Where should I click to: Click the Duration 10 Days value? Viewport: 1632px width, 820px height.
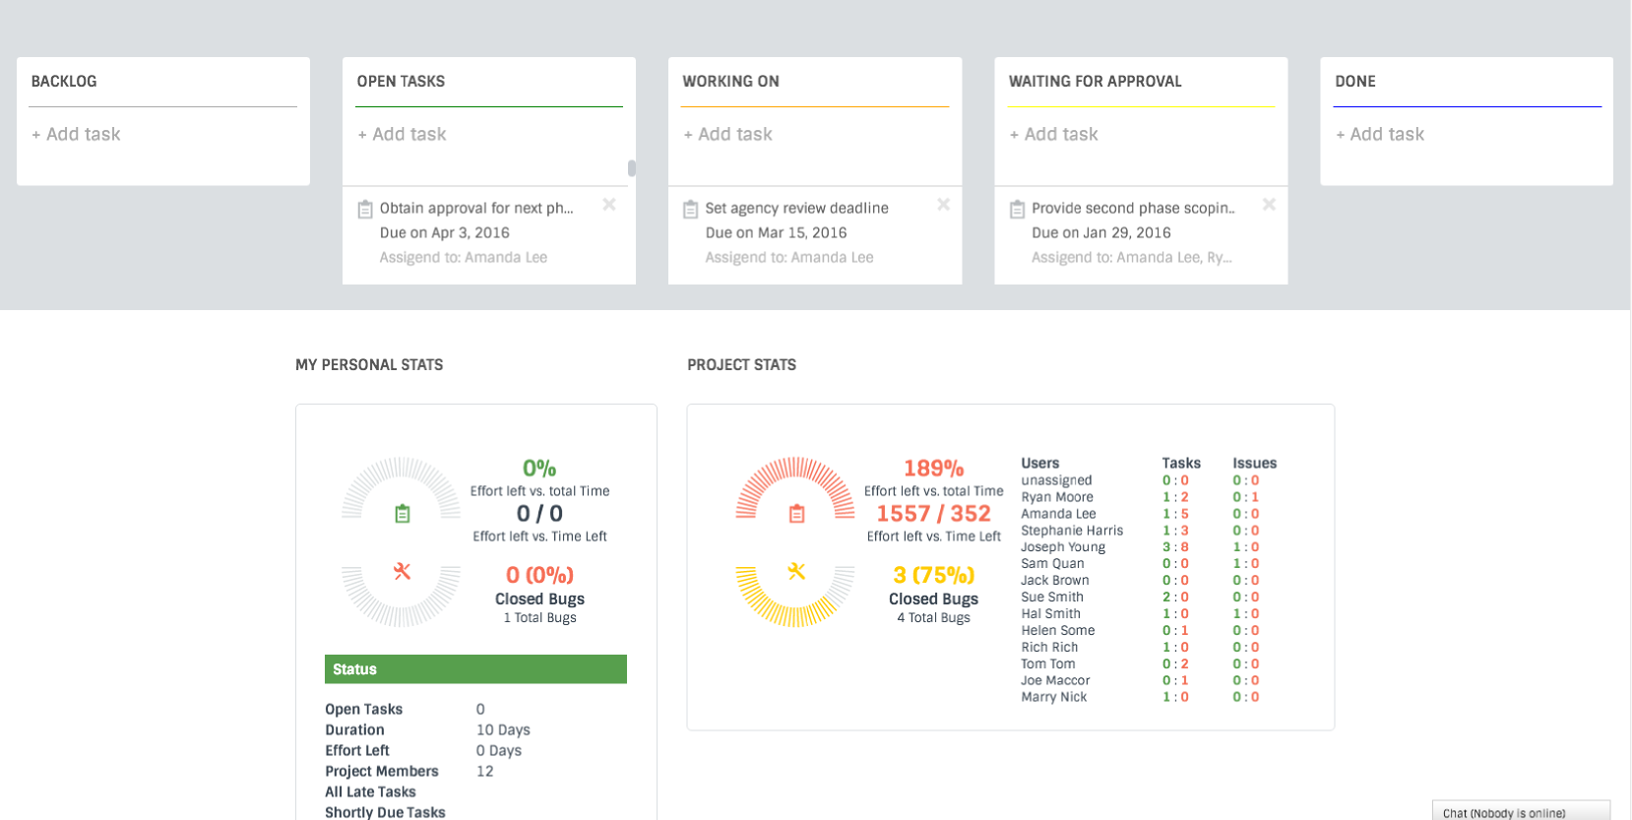503,730
